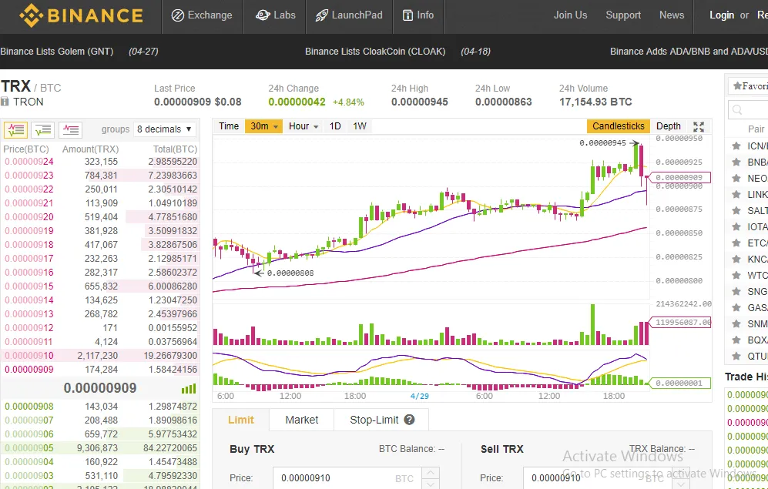Screen dimensions: 768x489
Task: Select the Time chart interval
Action: click(228, 126)
